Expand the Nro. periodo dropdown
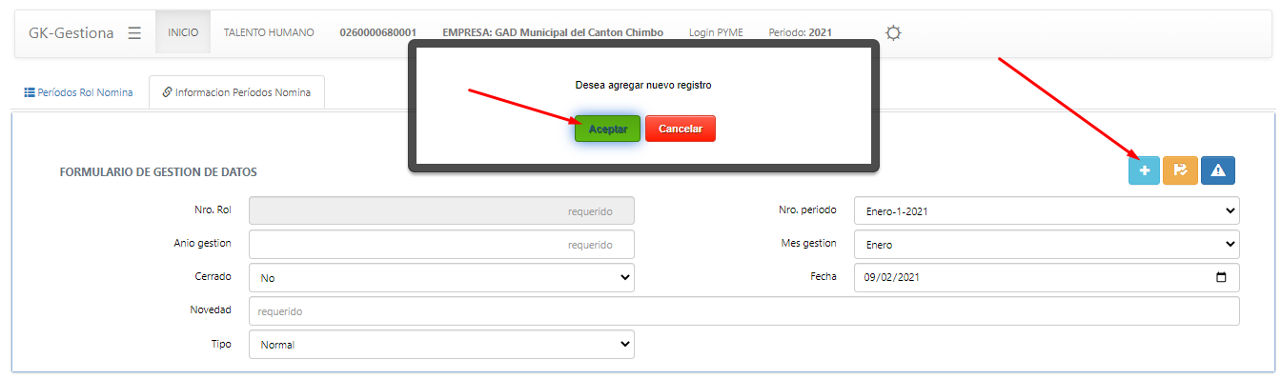 [x=1047, y=211]
